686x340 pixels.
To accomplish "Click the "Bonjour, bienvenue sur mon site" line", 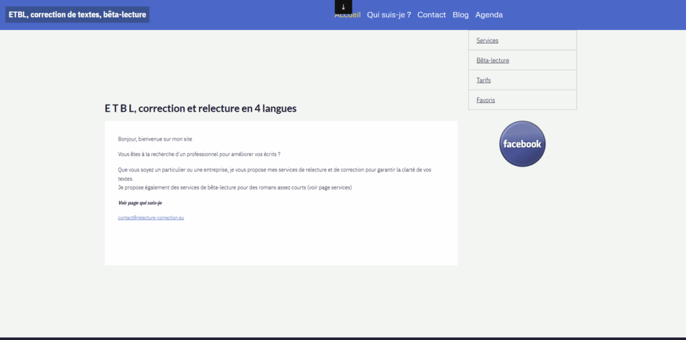I will 155,139.
